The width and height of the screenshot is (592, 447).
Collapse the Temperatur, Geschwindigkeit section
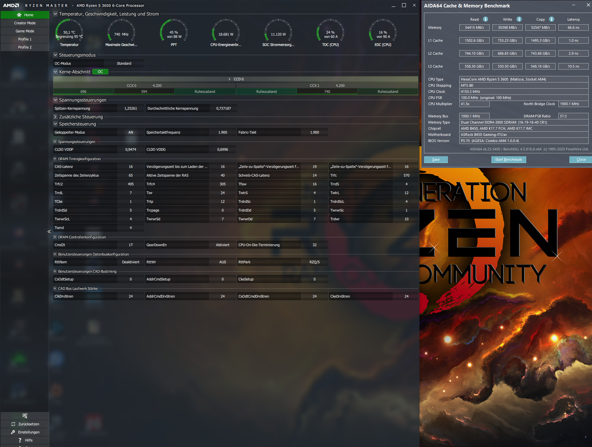[55, 14]
